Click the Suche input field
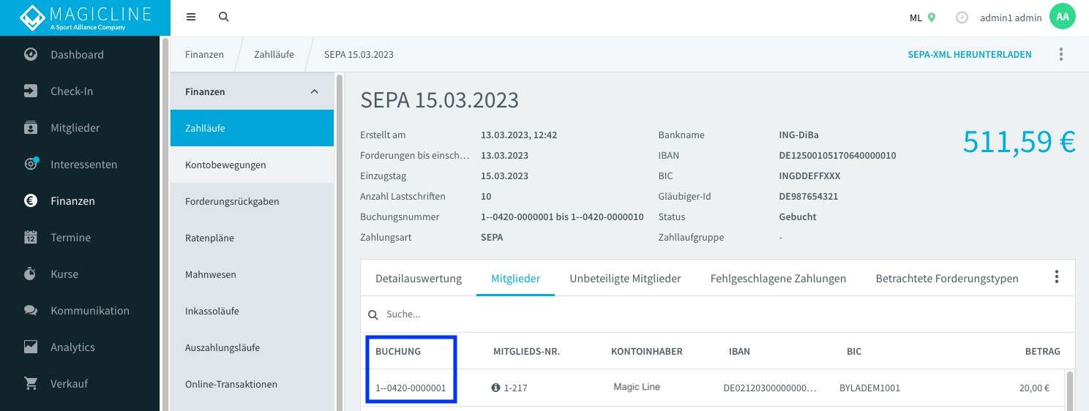The image size is (1089, 411). 717,314
